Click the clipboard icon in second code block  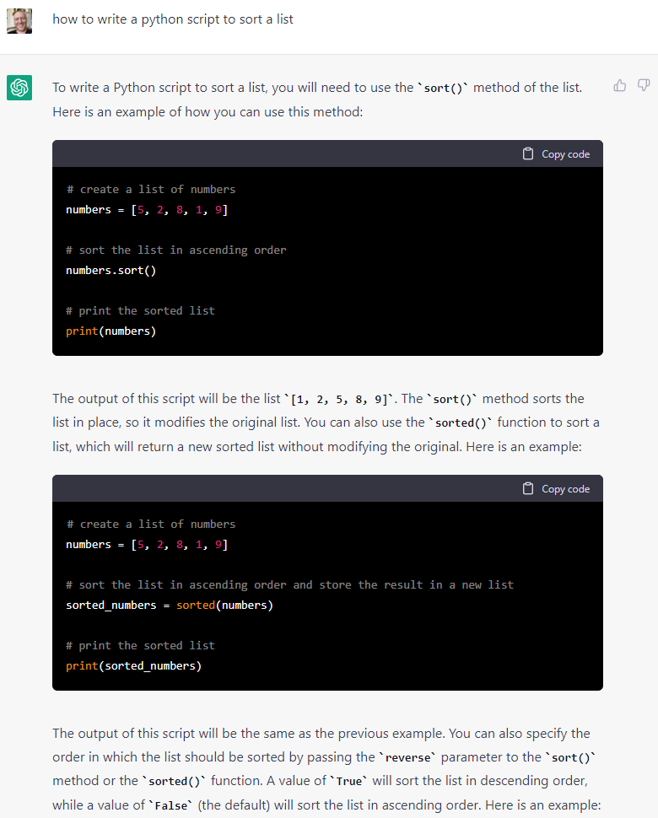[528, 489]
